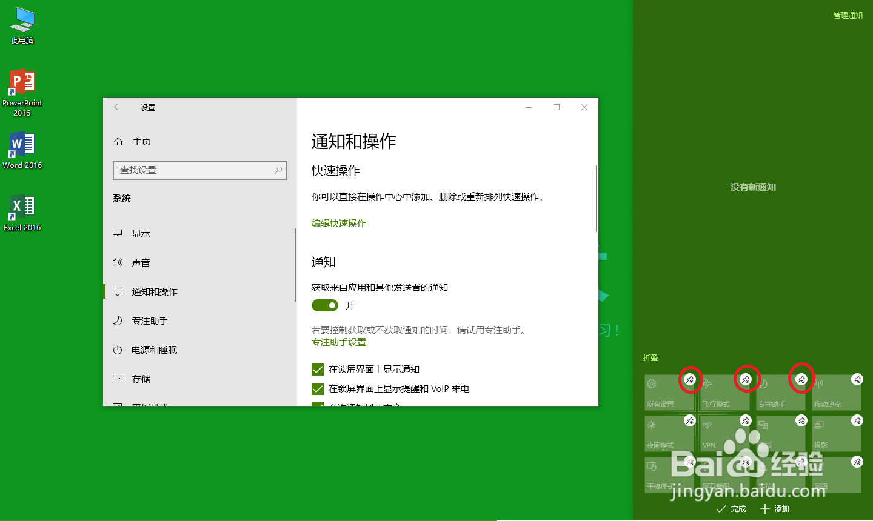Select the 专注助手 tile in action center
Viewport: 873px width, 521px height.
780,393
